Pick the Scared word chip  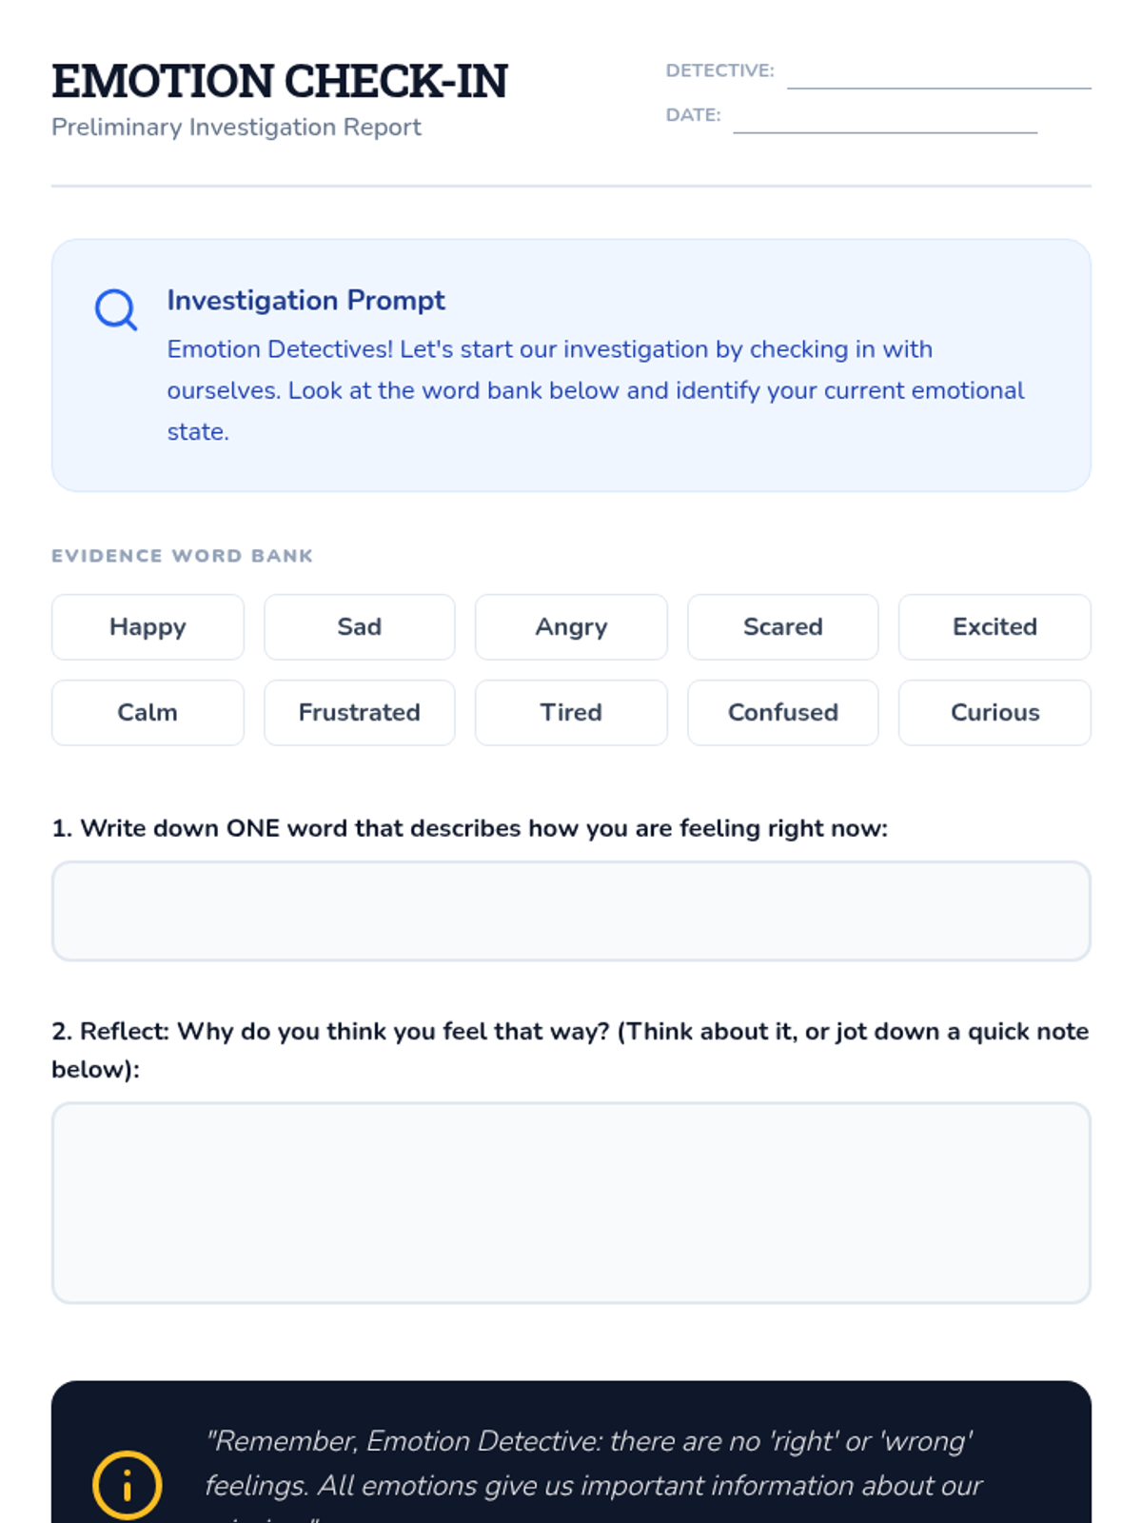782,627
